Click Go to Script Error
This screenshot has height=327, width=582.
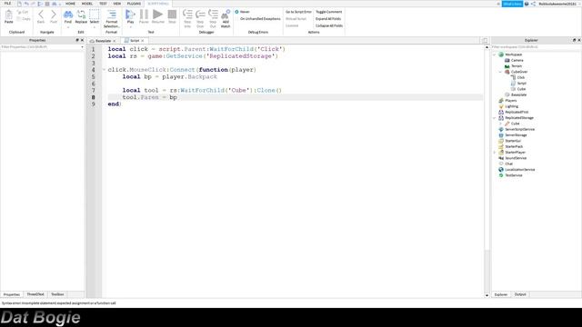tap(298, 12)
